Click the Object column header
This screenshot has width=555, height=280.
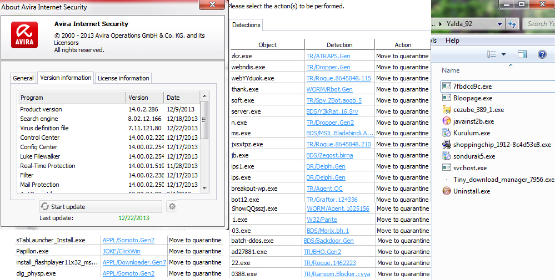point(268,45)
